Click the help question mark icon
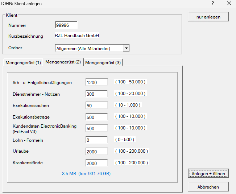The width and height of the screenshot is (236, 194). 213,4
